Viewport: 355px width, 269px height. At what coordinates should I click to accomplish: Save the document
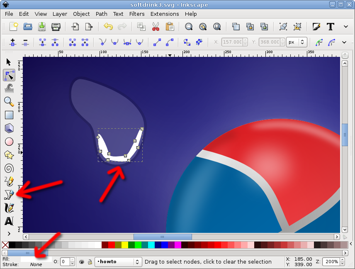pos(41,27)
